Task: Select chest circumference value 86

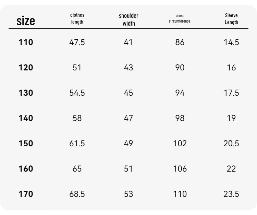Action: click(x=180, y=42)
